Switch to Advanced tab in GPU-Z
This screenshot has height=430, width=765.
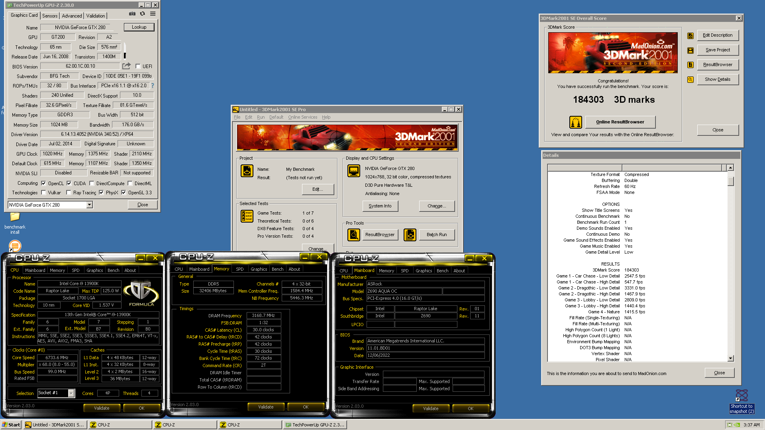pos(72,16)
